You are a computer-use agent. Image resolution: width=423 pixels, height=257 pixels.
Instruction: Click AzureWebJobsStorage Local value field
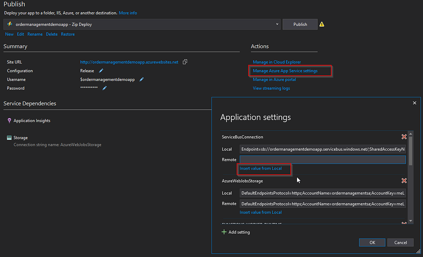coord(323,193)
